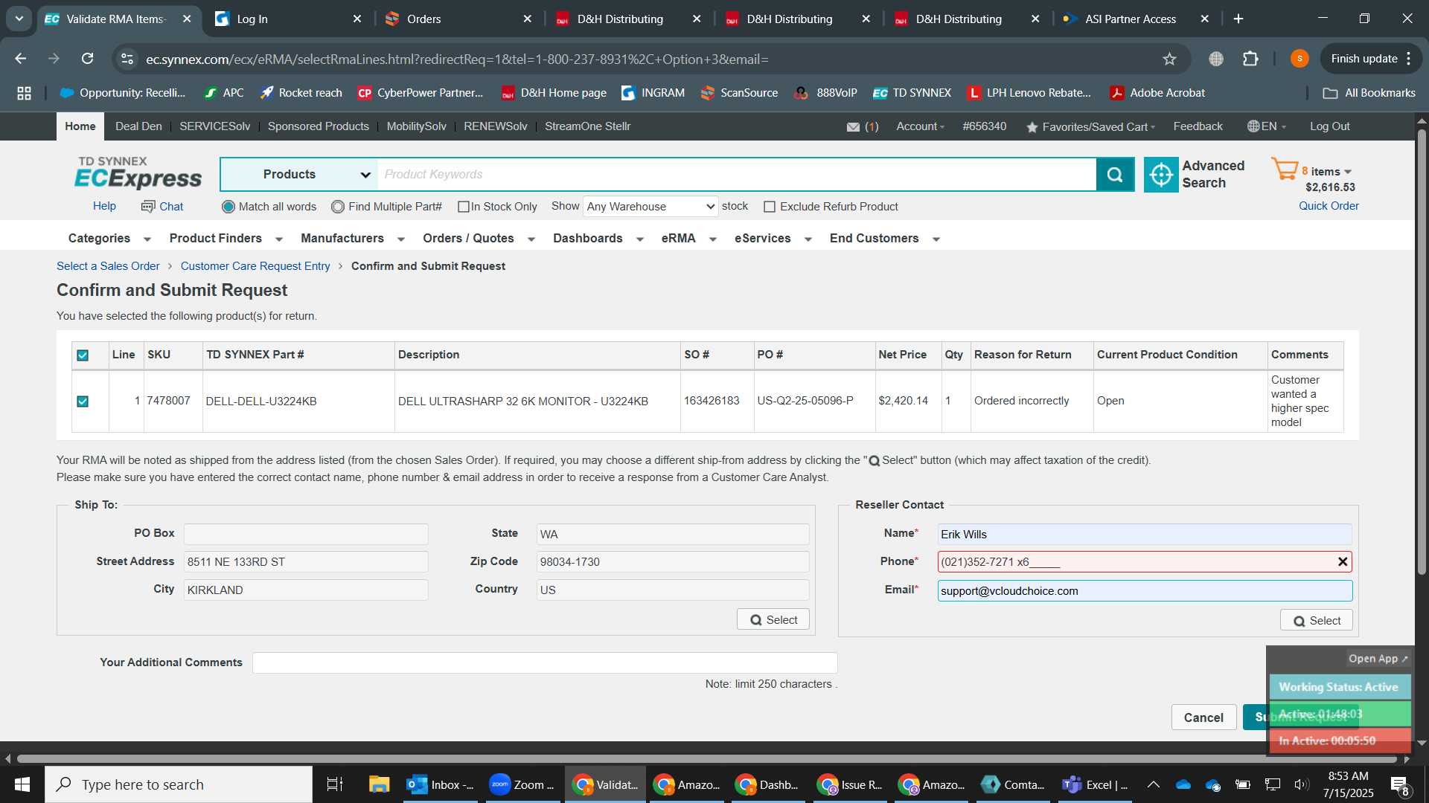
Task: Open the shopping cart icon
Action: (x=1285, y=170)
